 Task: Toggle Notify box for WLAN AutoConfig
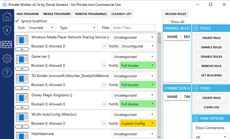coord(104,123)
